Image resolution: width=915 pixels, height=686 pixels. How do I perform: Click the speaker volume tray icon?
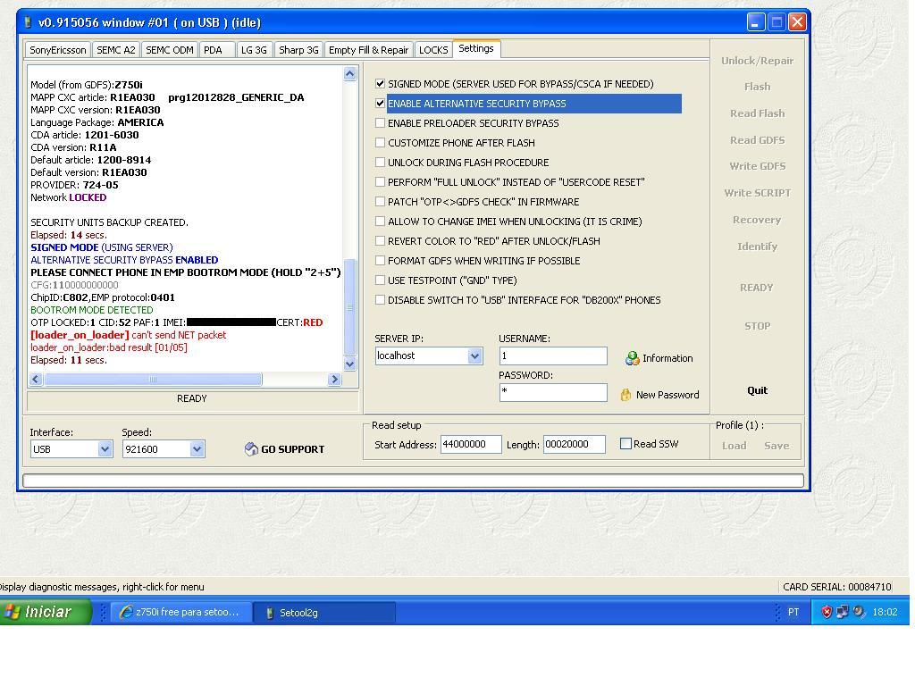(859, 612)
